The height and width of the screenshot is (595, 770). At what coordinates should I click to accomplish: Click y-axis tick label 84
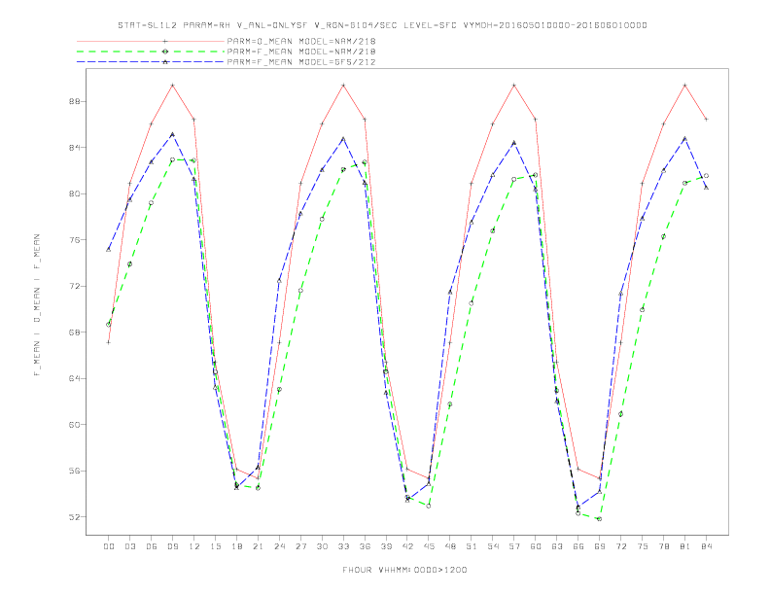coord(74,148)
